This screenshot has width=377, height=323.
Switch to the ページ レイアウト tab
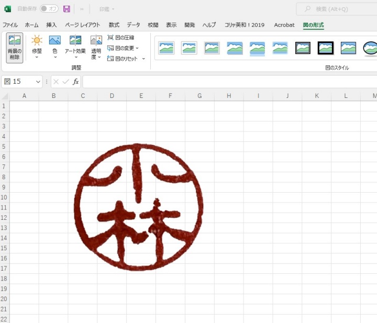point(83,25)
